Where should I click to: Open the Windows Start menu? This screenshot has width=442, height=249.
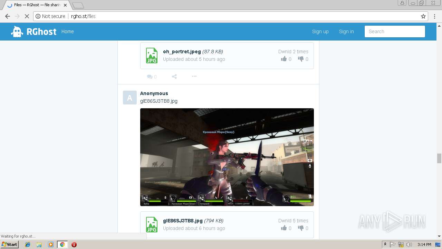(x=10, y=244)
